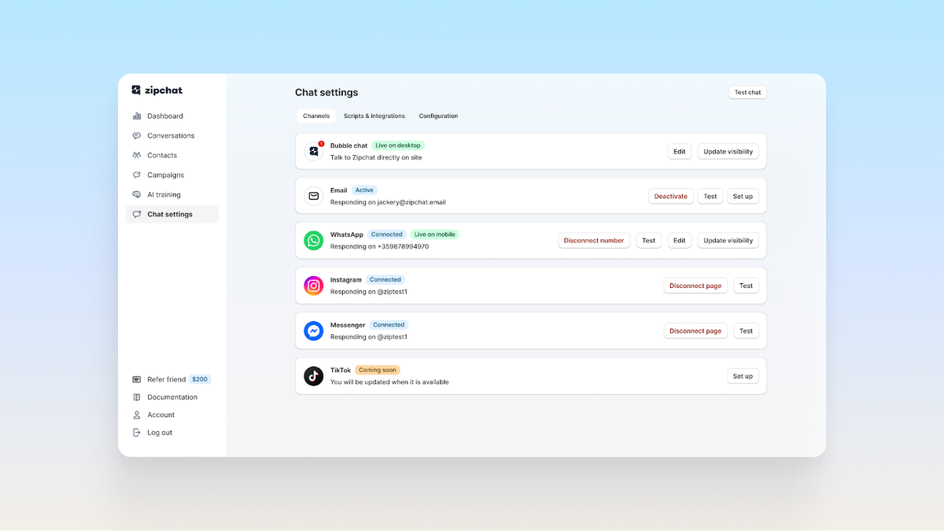This screenshot has height=531, width=944.
Task: Select the Conversations chat bubble icon
Action: tap(137, 135)
